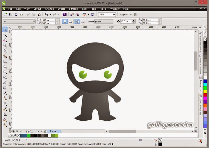Screen dimensions: 209x148
Task: Expand the docker panel chevrons
Action: (200, 27)
